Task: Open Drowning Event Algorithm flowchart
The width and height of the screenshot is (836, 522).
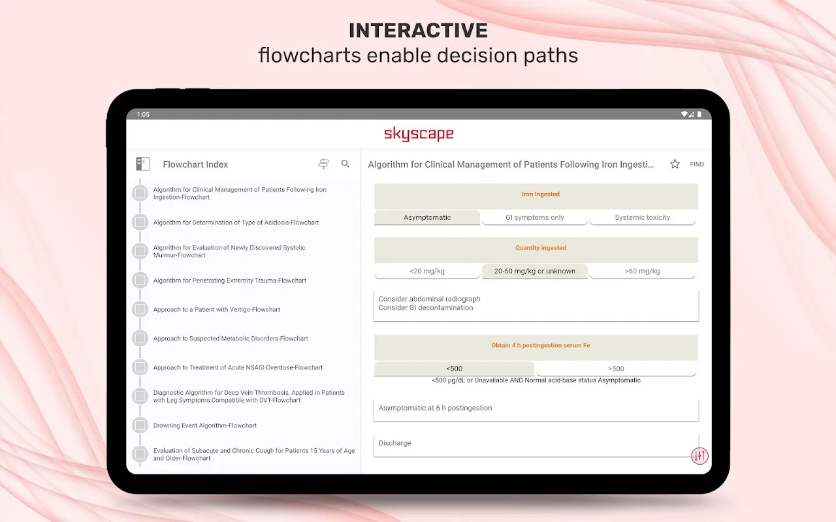Action: pyautogui.click(x=205, y=425)
